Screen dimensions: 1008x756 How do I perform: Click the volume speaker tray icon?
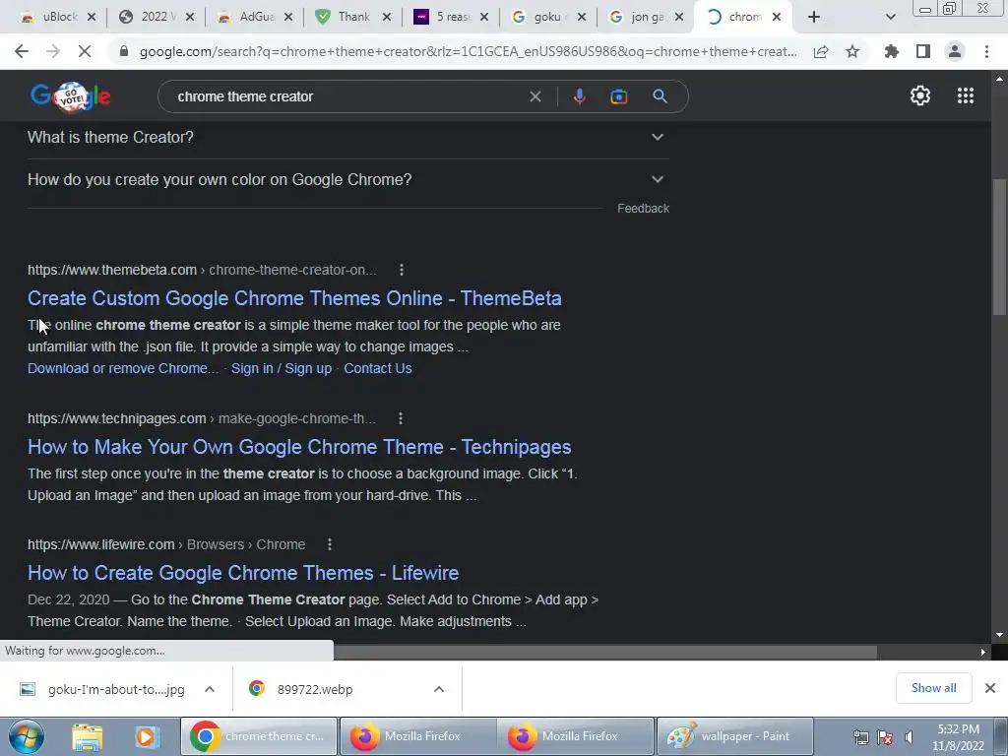coord(909,737)
